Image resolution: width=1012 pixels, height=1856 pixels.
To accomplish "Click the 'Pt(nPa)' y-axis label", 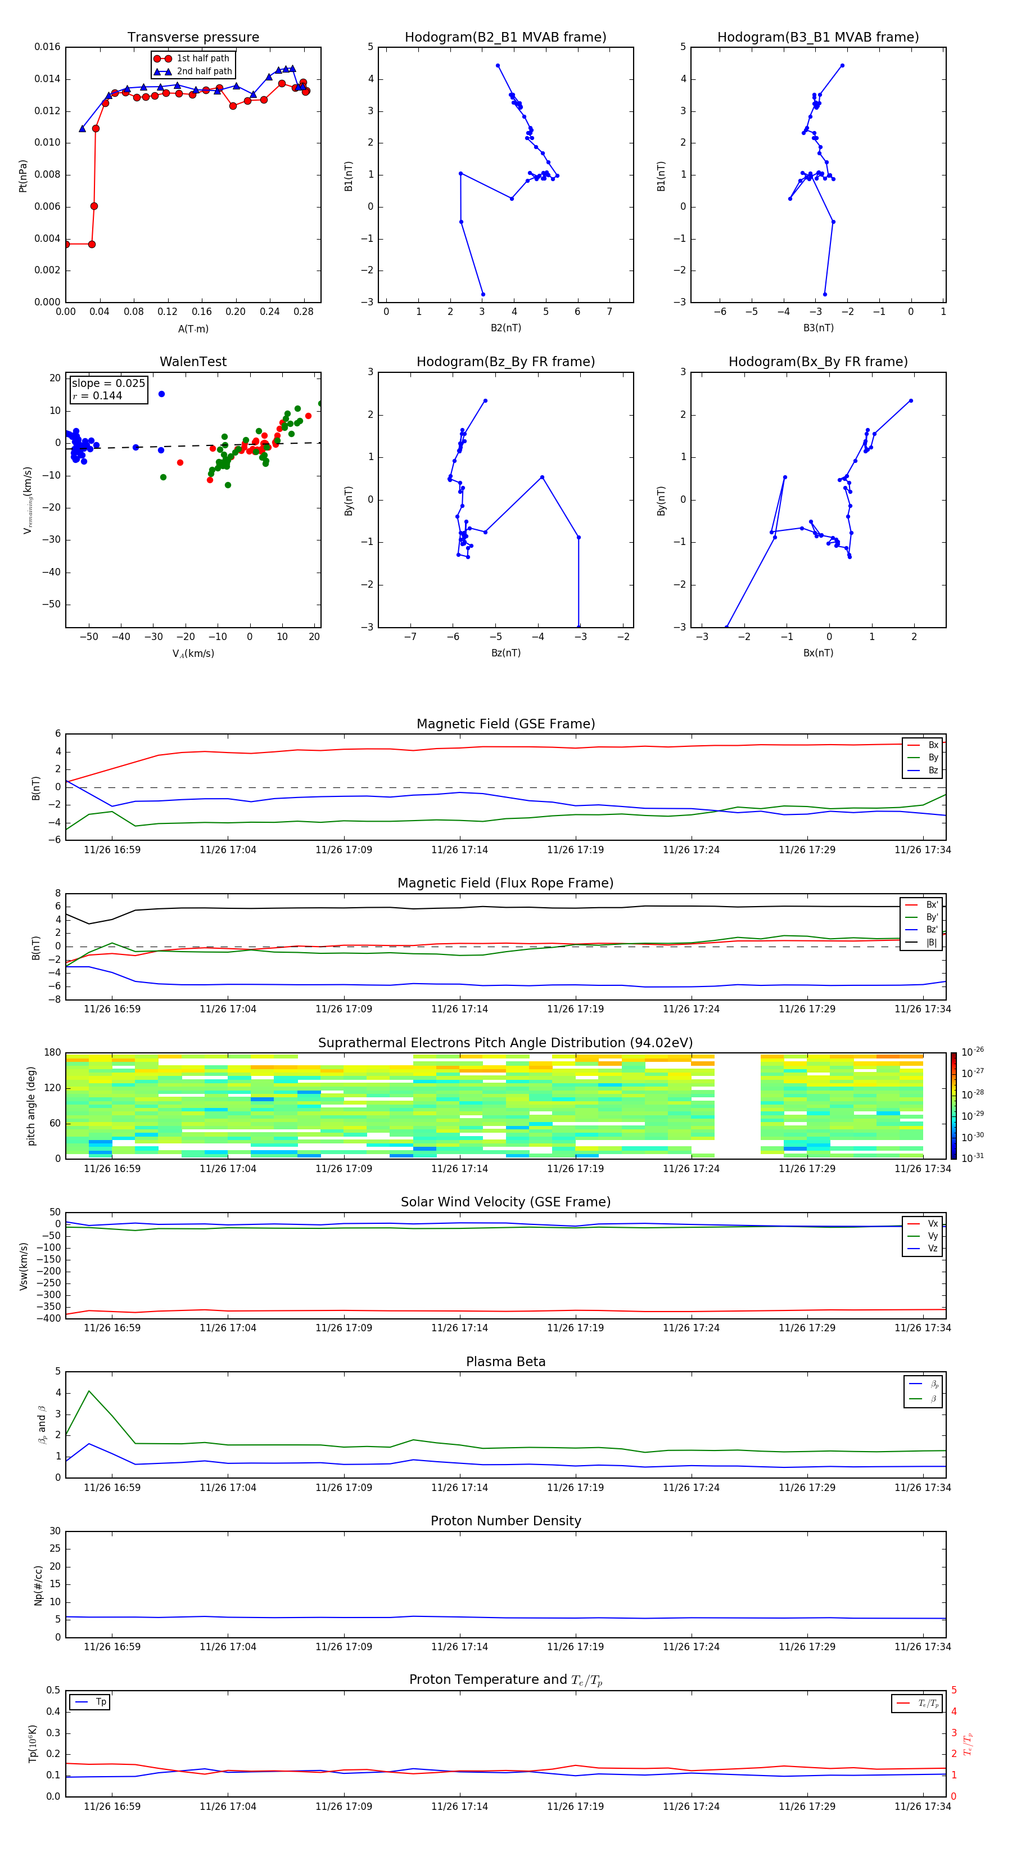I will coord(22,175).
